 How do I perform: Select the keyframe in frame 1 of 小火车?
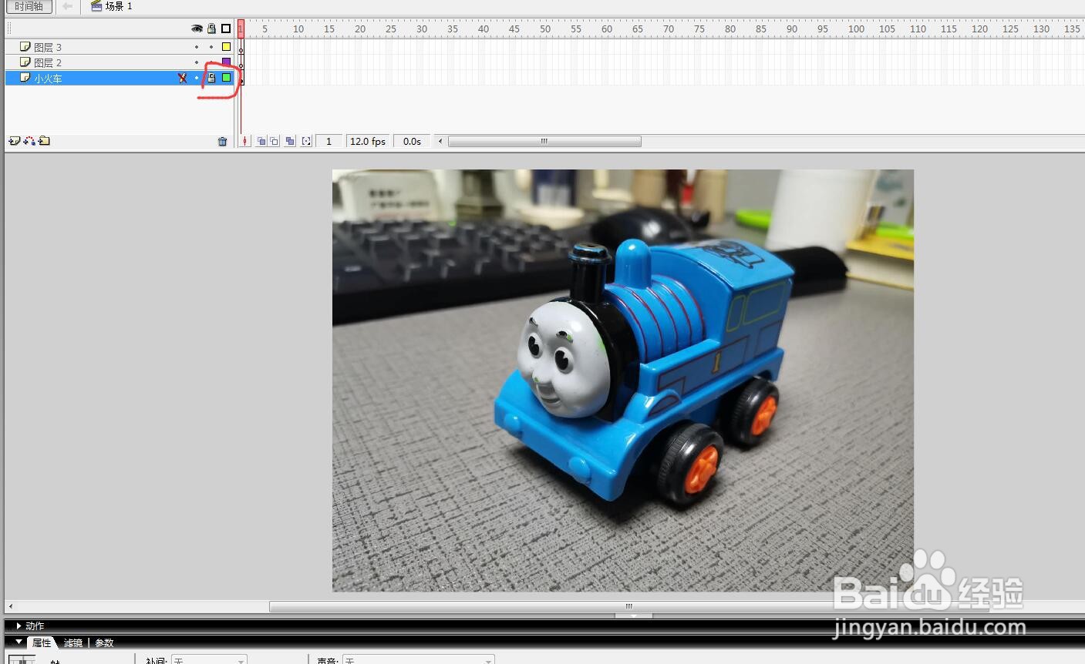point(241,78)
